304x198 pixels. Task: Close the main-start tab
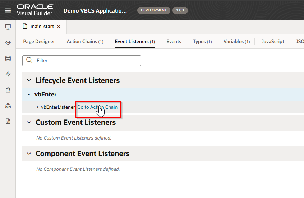coord(59,27)
